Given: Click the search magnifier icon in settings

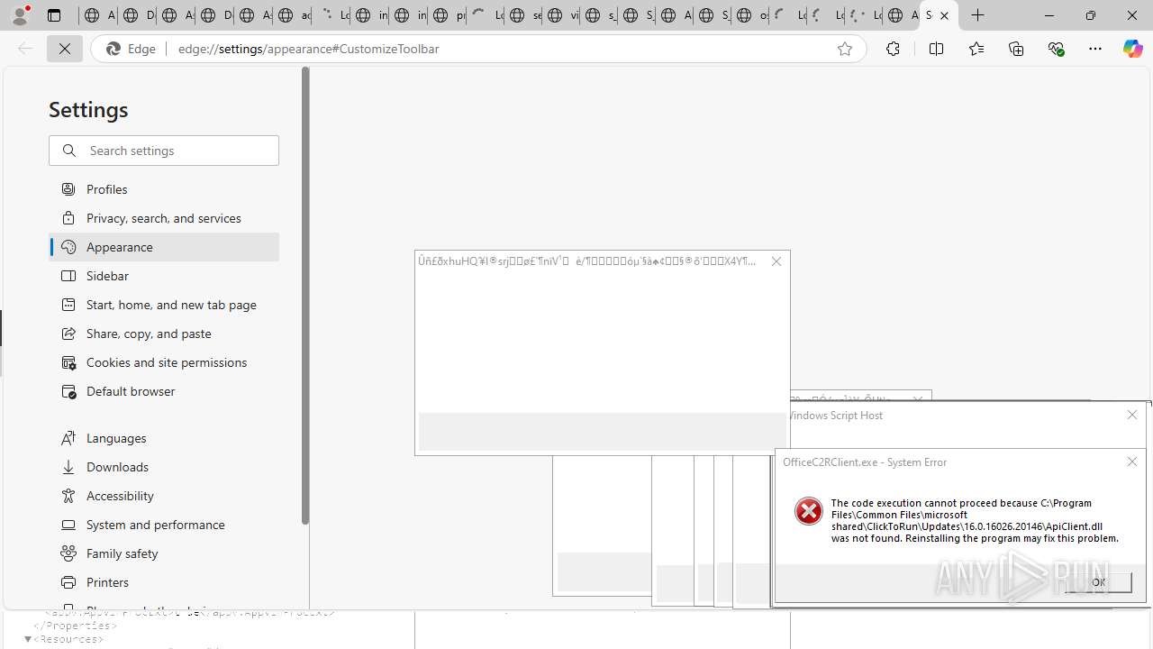Looking at the screenshot, I should [x=69, y=151].
